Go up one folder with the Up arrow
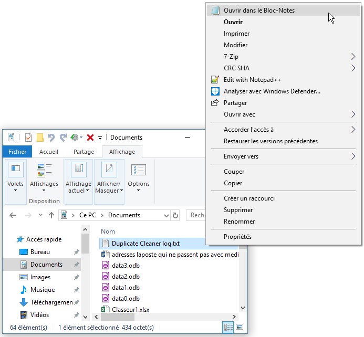364x337 pixels. (51, 215)
